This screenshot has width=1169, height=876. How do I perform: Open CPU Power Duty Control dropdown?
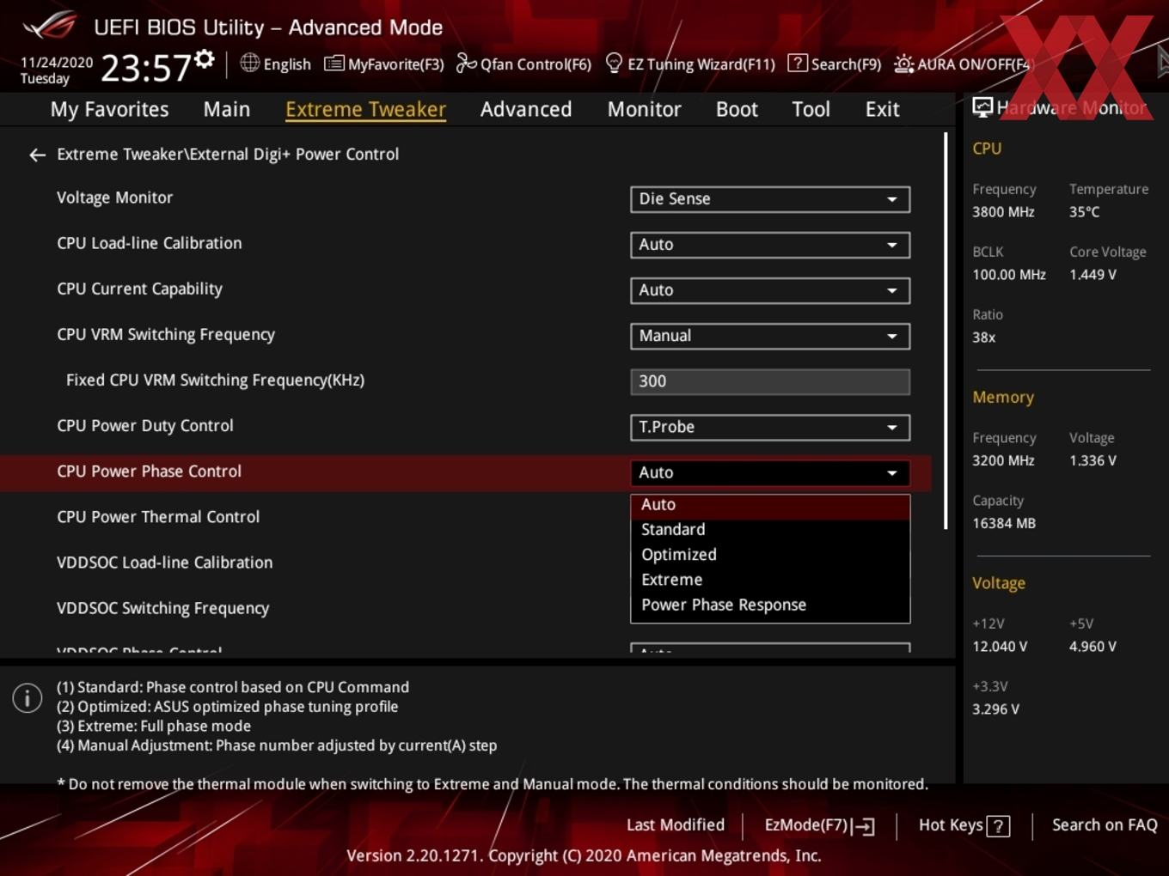click(x=770, y=427)
